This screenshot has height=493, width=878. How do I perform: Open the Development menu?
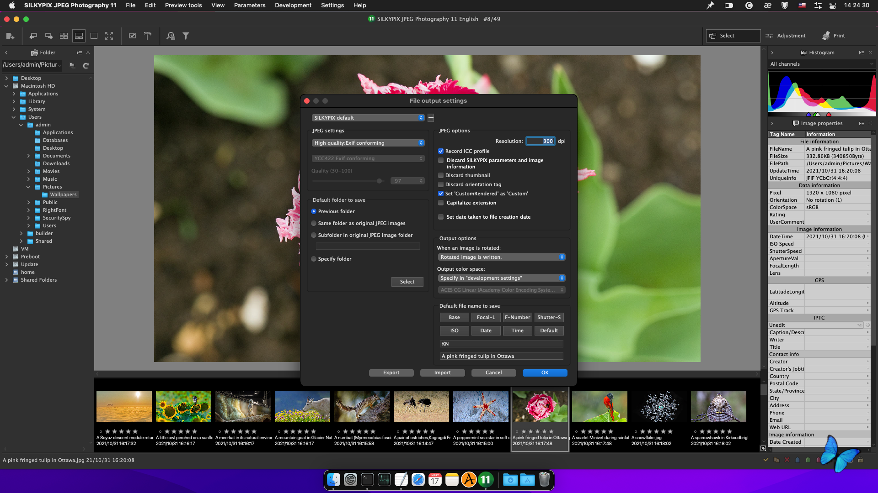tap(293, 5)
